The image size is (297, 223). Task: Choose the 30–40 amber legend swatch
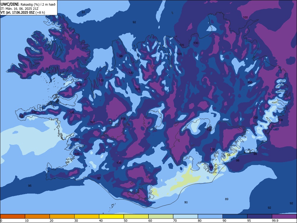(87, 216)
